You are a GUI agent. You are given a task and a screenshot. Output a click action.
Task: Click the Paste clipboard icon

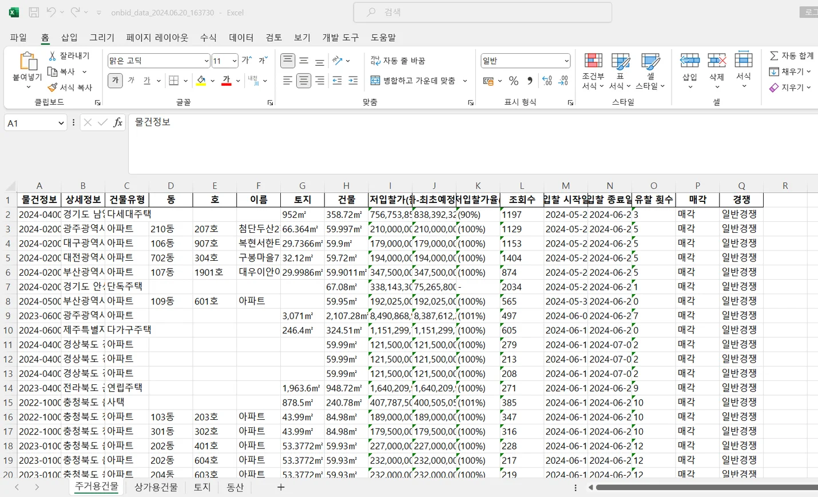[27, 61]
